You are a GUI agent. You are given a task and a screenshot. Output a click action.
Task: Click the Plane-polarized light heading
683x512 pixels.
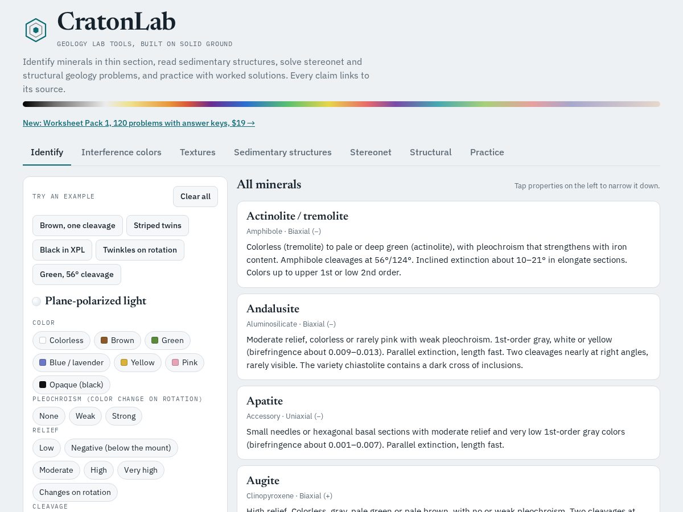pyautogui.click(x=96, y=301)
